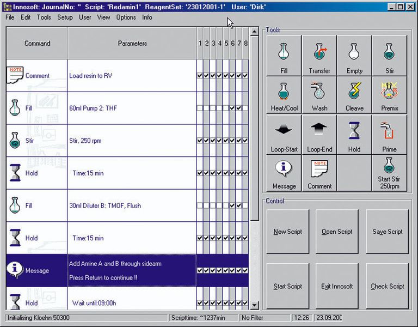Open the Tools menu

tap(44, 17)
